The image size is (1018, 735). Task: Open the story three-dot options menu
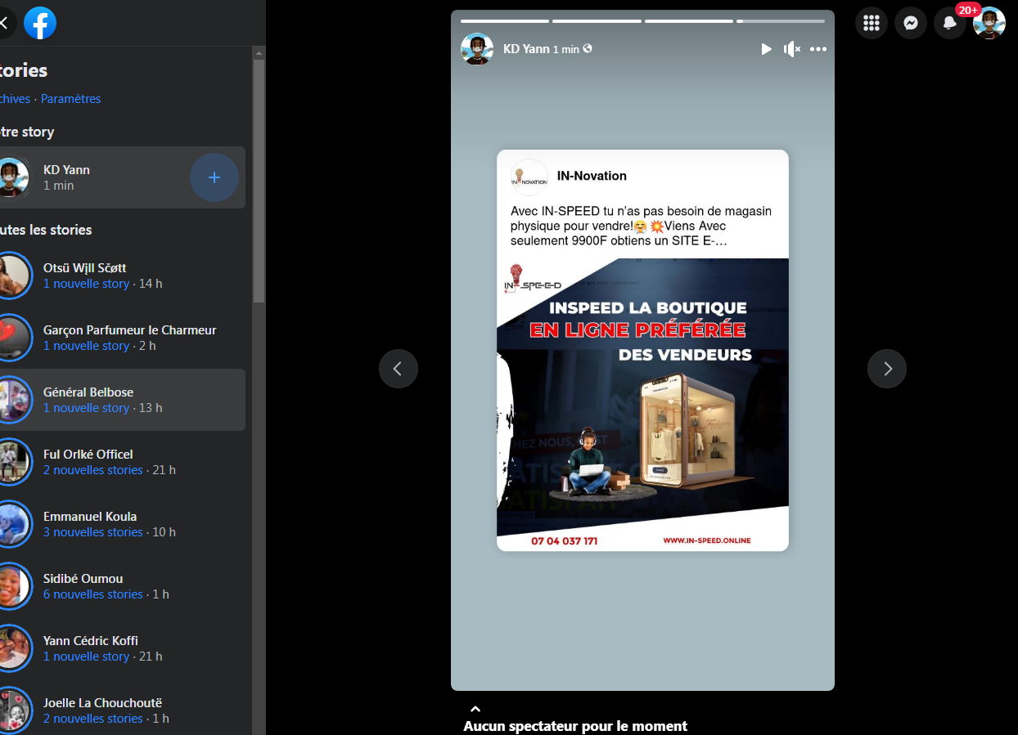coord(818,49)
